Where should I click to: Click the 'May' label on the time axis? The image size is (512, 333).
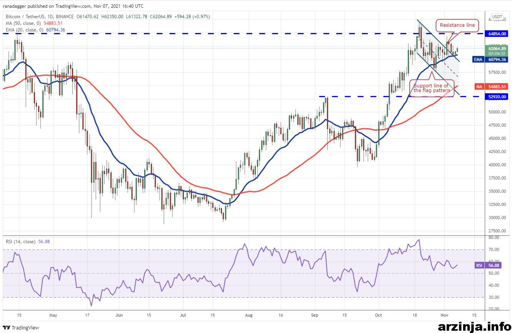pyautogui.click(x=53, y=315)
